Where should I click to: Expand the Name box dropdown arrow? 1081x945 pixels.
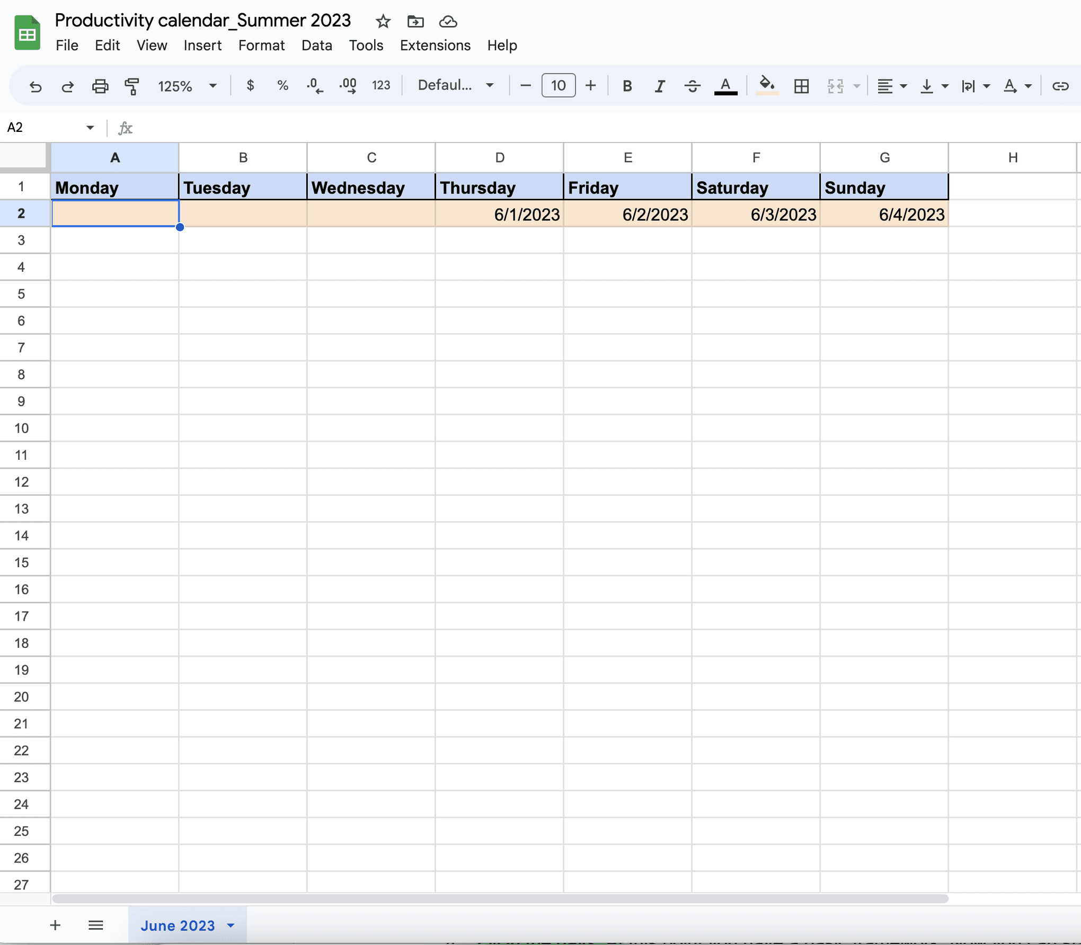[90, 128]
